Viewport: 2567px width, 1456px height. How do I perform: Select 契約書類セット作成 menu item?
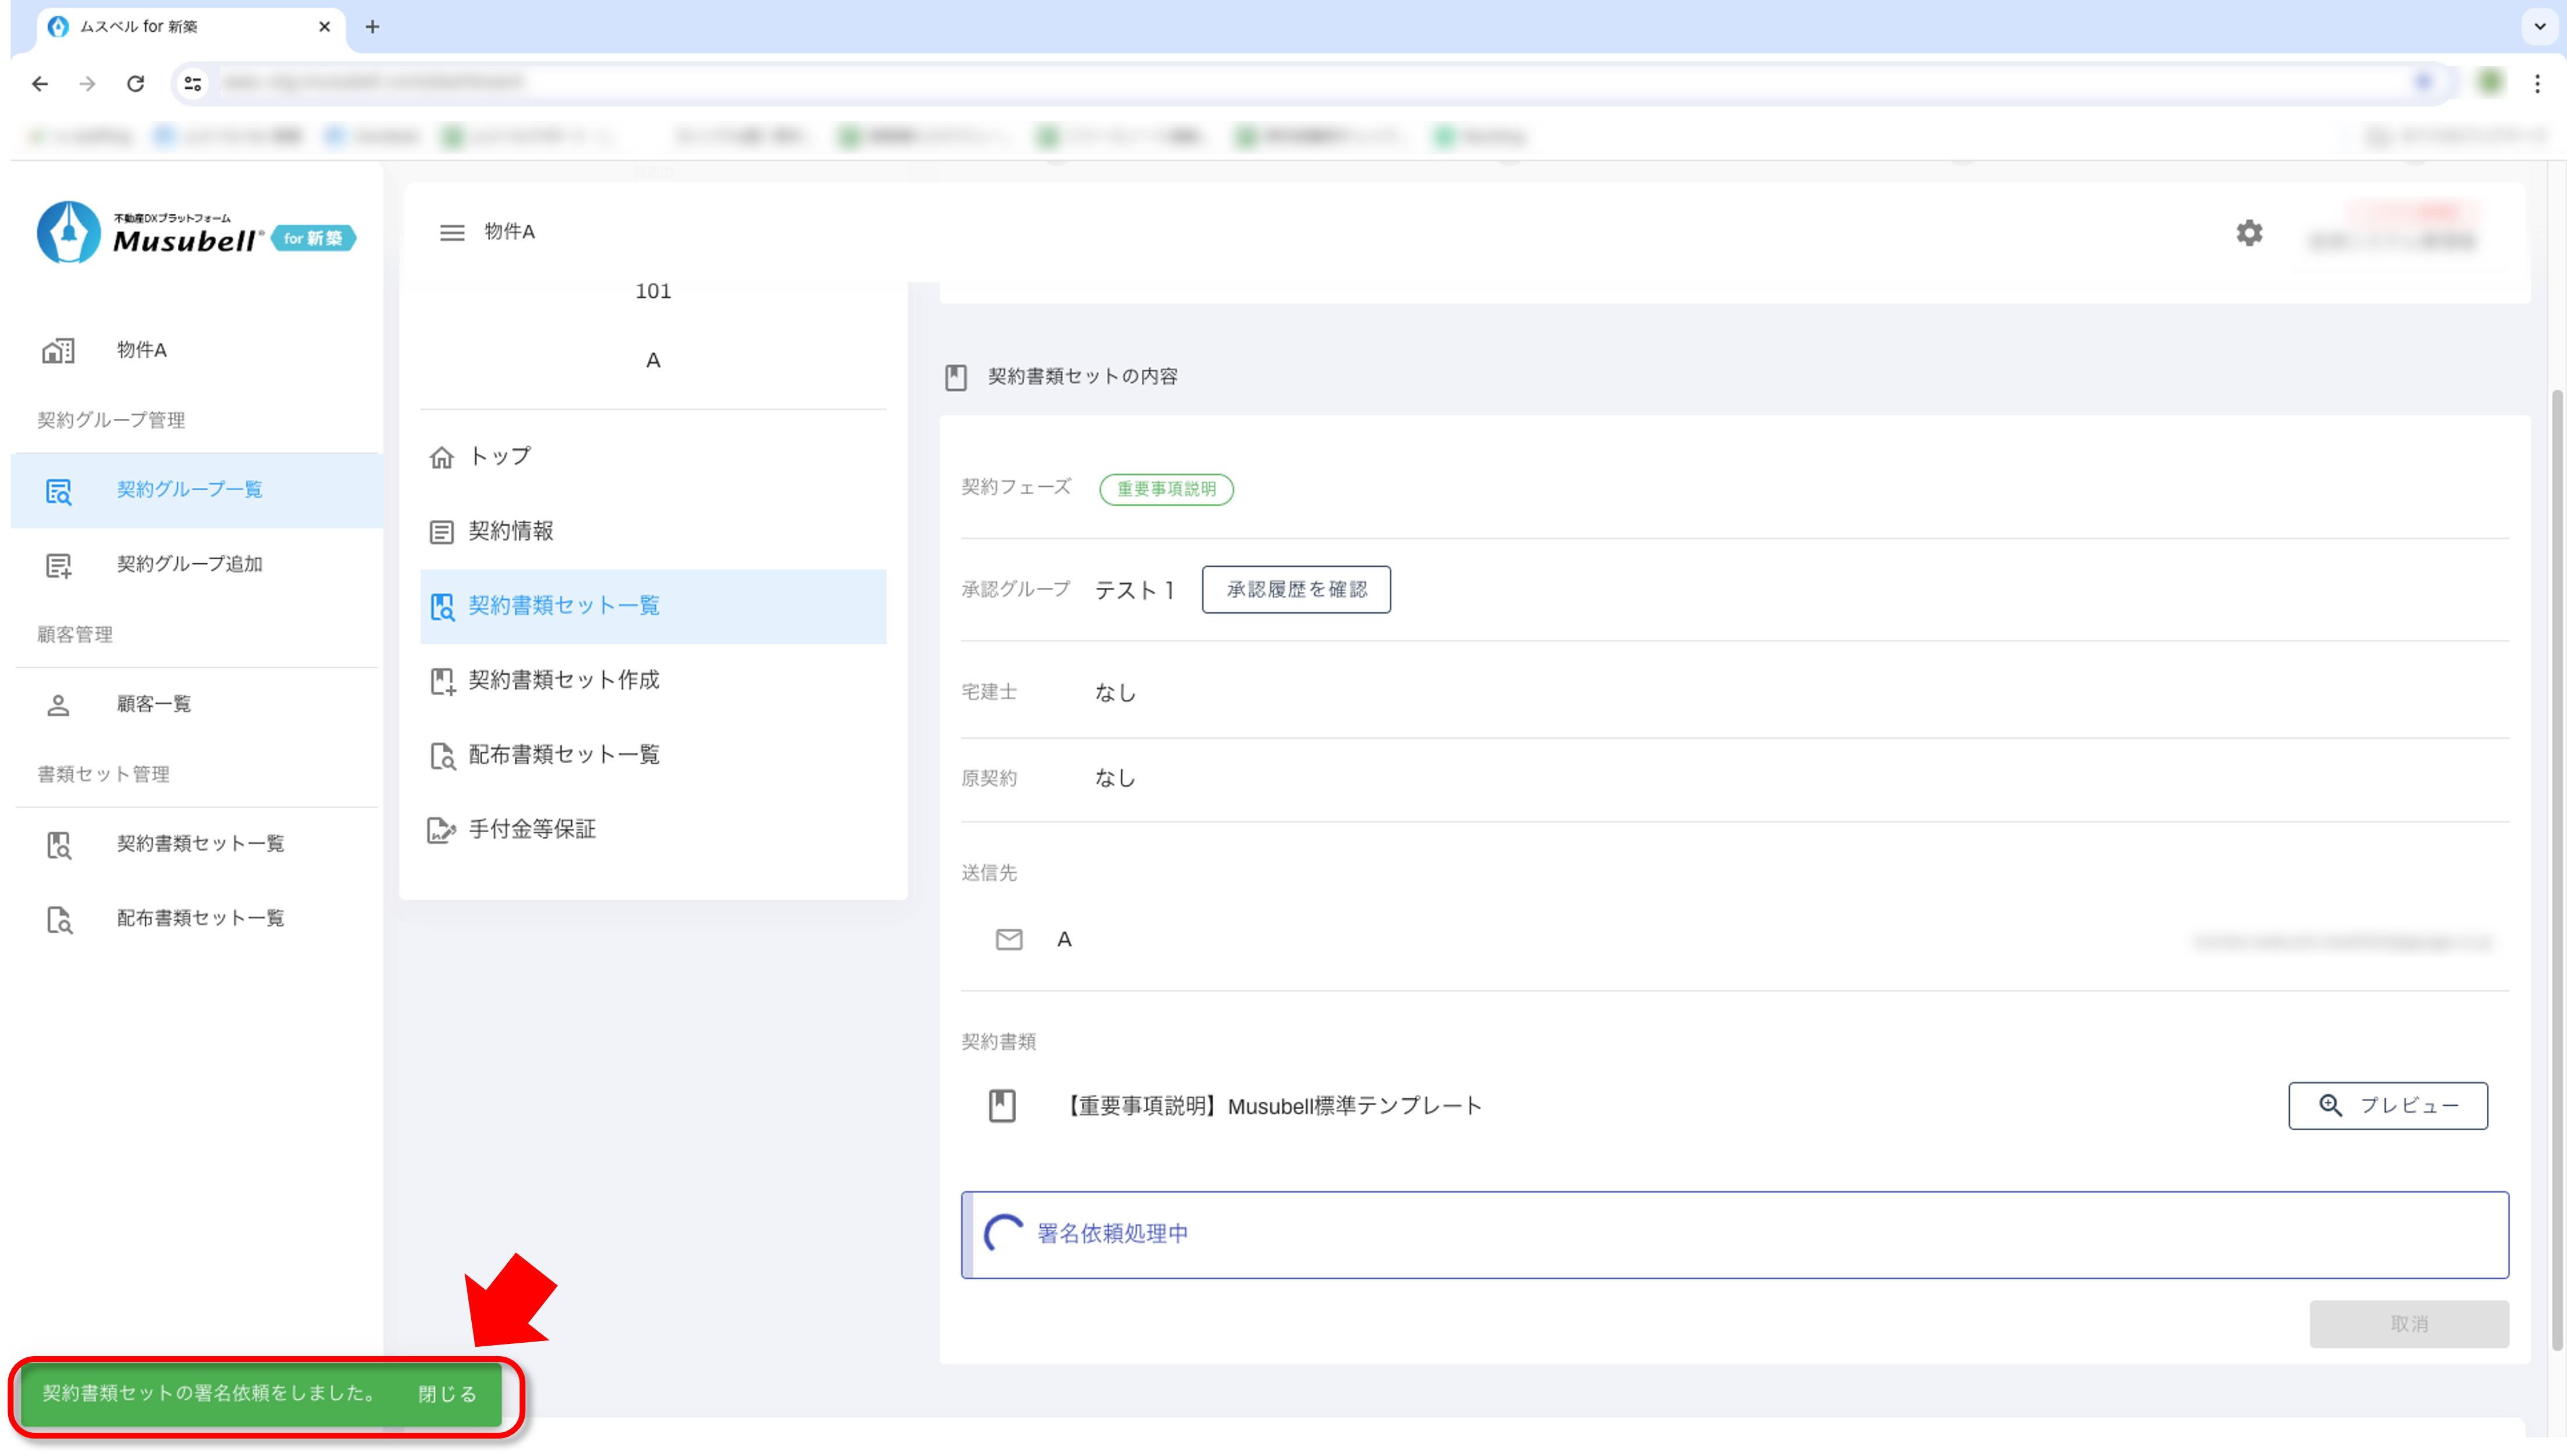pos(563,680)
